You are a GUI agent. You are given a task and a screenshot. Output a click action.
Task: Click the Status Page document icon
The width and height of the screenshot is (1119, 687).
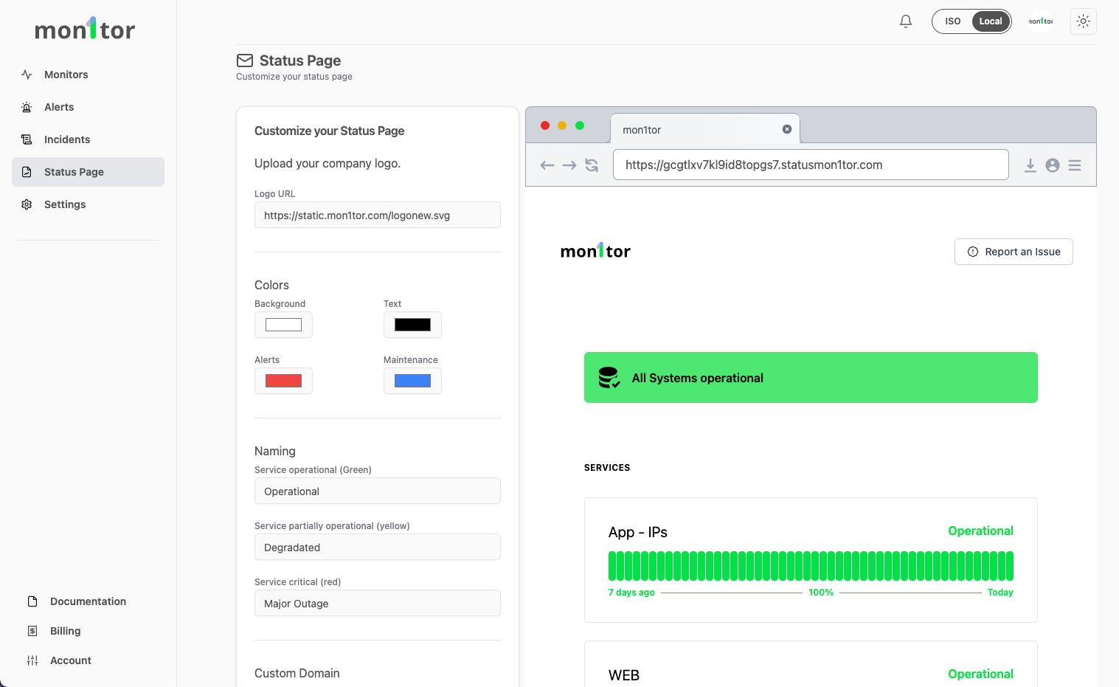[x=27, y=172]
